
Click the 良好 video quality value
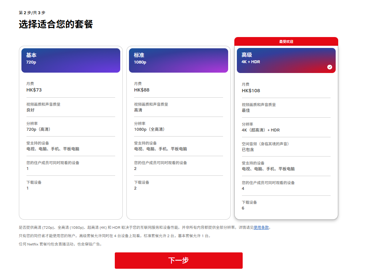[31, 110]
